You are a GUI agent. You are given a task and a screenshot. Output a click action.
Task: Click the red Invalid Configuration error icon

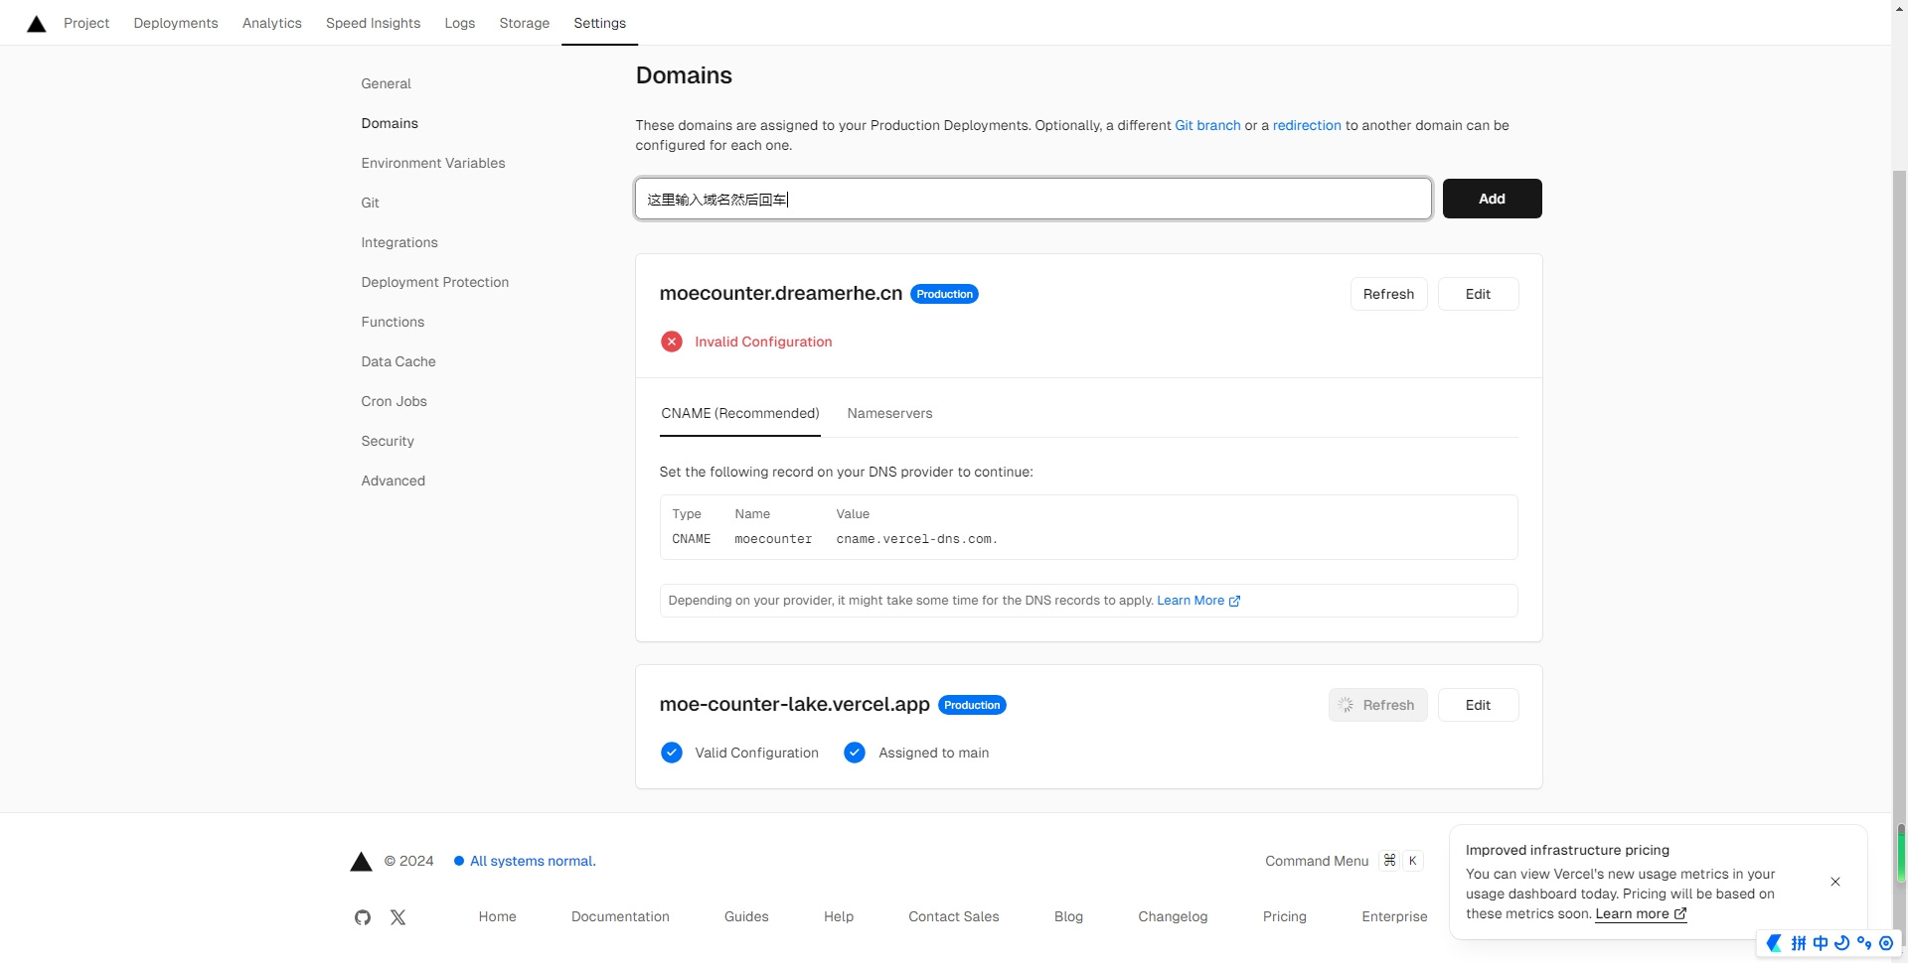pos(672,342)
